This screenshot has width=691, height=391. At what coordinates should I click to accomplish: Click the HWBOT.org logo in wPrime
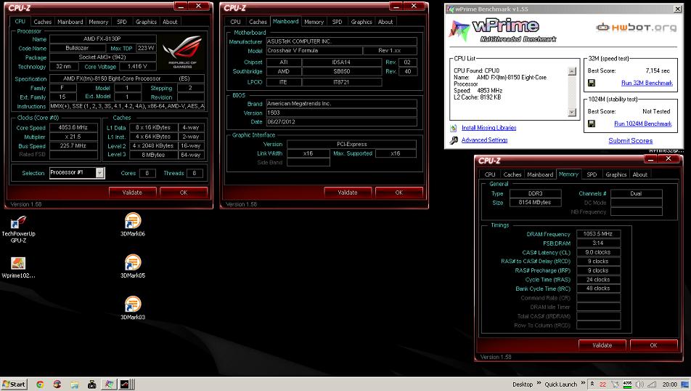pyautogui.click(x=636, y=28)
